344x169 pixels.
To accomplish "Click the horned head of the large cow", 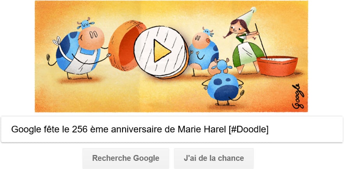I will tap(85, 23).
